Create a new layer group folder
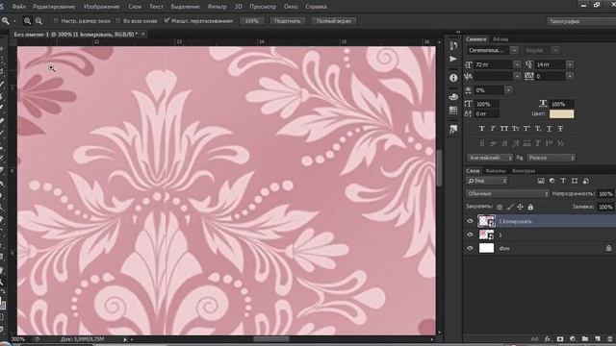The height and width of the screenshot is (346, 616). pos(585,339)
